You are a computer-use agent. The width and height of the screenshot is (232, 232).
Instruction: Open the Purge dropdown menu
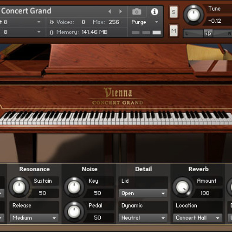pyautogui.click(x=145, y=22)
